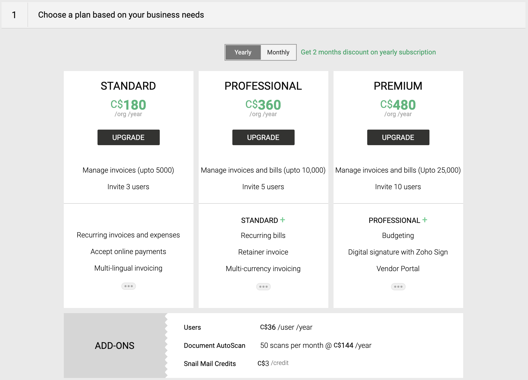Click the Choose a plan section header
Screen dimensions: 528x380
click(x=121, y=15)
